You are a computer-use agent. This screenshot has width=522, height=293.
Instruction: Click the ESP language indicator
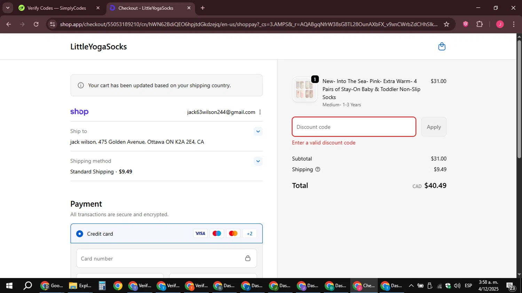tap(468, 286)
